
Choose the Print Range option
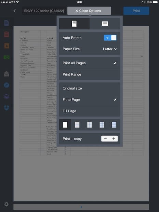(x=90, y=74)
